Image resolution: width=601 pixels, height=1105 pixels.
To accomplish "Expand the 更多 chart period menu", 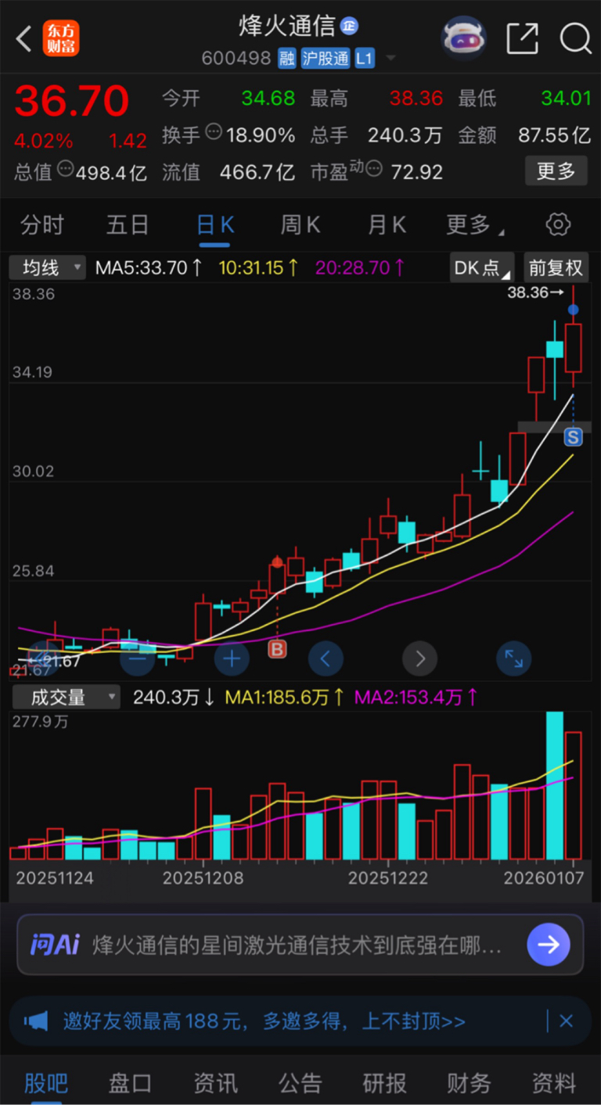I will pyautogui.click(x=474, y=225).
